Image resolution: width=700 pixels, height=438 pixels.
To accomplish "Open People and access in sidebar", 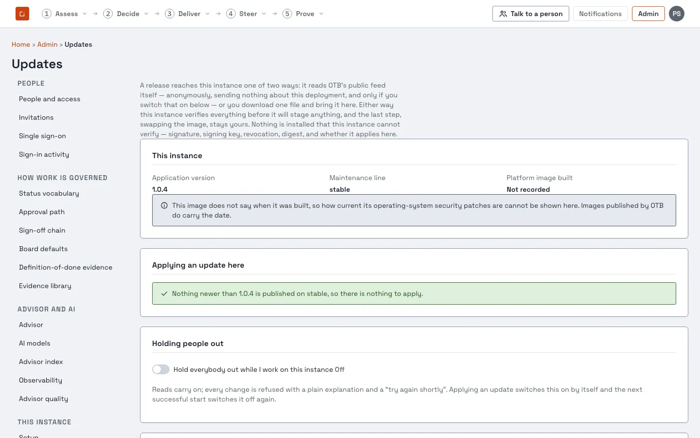I will (x=50, y=99).
